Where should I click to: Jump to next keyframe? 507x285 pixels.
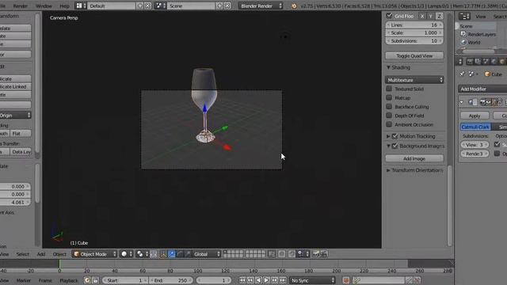(x=275, y=280)
